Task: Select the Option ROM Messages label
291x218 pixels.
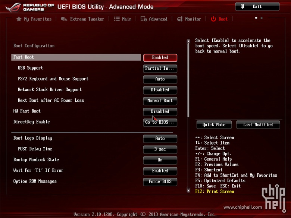Action: click(x=35, y=181)
